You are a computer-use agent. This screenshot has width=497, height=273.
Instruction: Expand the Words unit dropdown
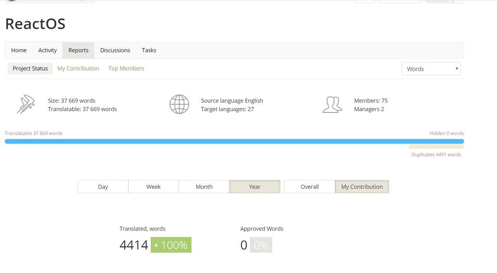(x=431, y=69)
